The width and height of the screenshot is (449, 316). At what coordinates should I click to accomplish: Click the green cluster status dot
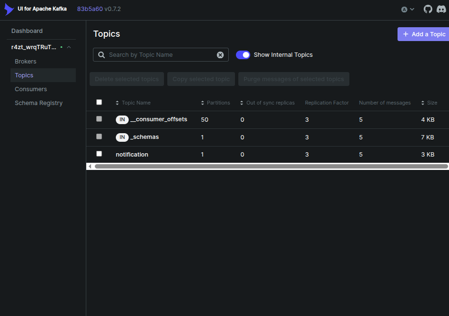pos(61,47)
